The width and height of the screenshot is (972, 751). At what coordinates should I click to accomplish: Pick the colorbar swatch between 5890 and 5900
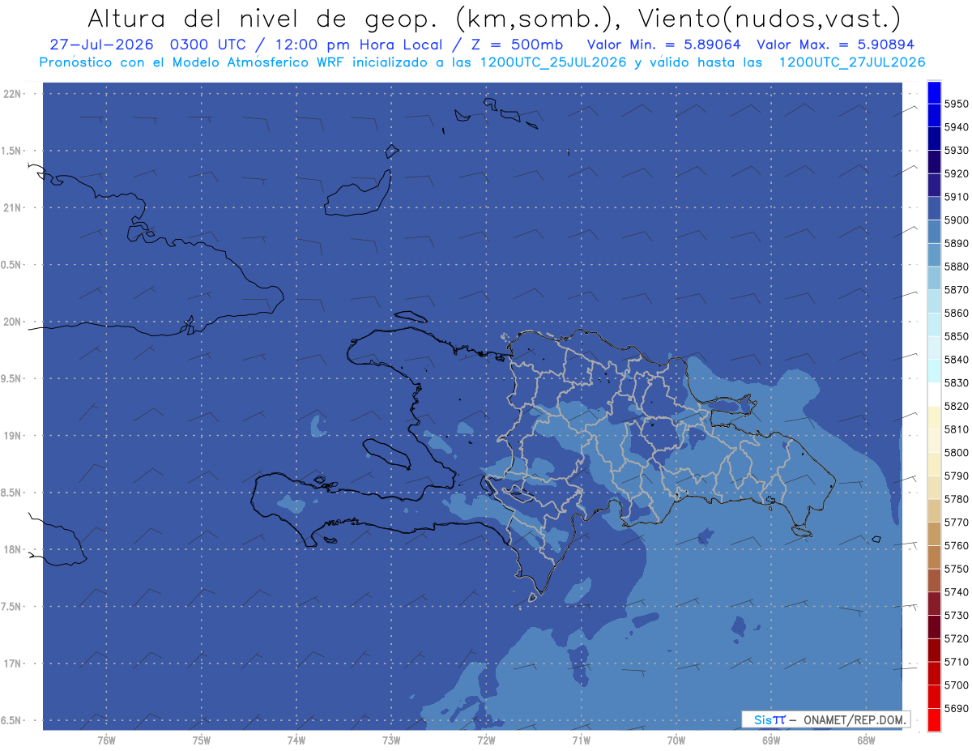[934, 232]
